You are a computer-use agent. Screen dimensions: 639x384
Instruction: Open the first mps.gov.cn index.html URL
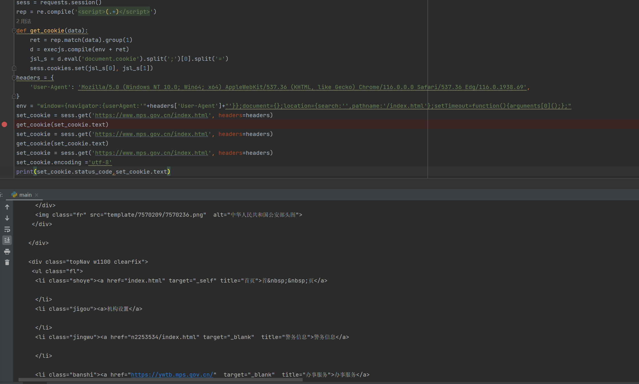click(151, 115)
